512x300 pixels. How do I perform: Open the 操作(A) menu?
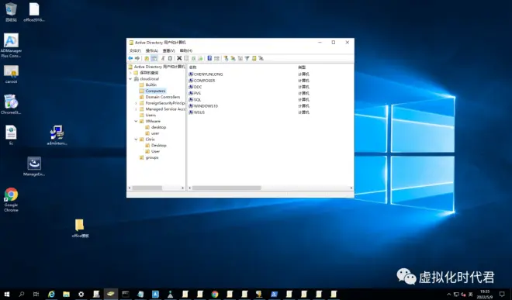(151, 50)
